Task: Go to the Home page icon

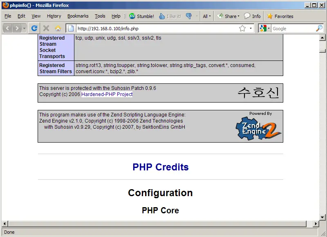Action: [58, 28]
